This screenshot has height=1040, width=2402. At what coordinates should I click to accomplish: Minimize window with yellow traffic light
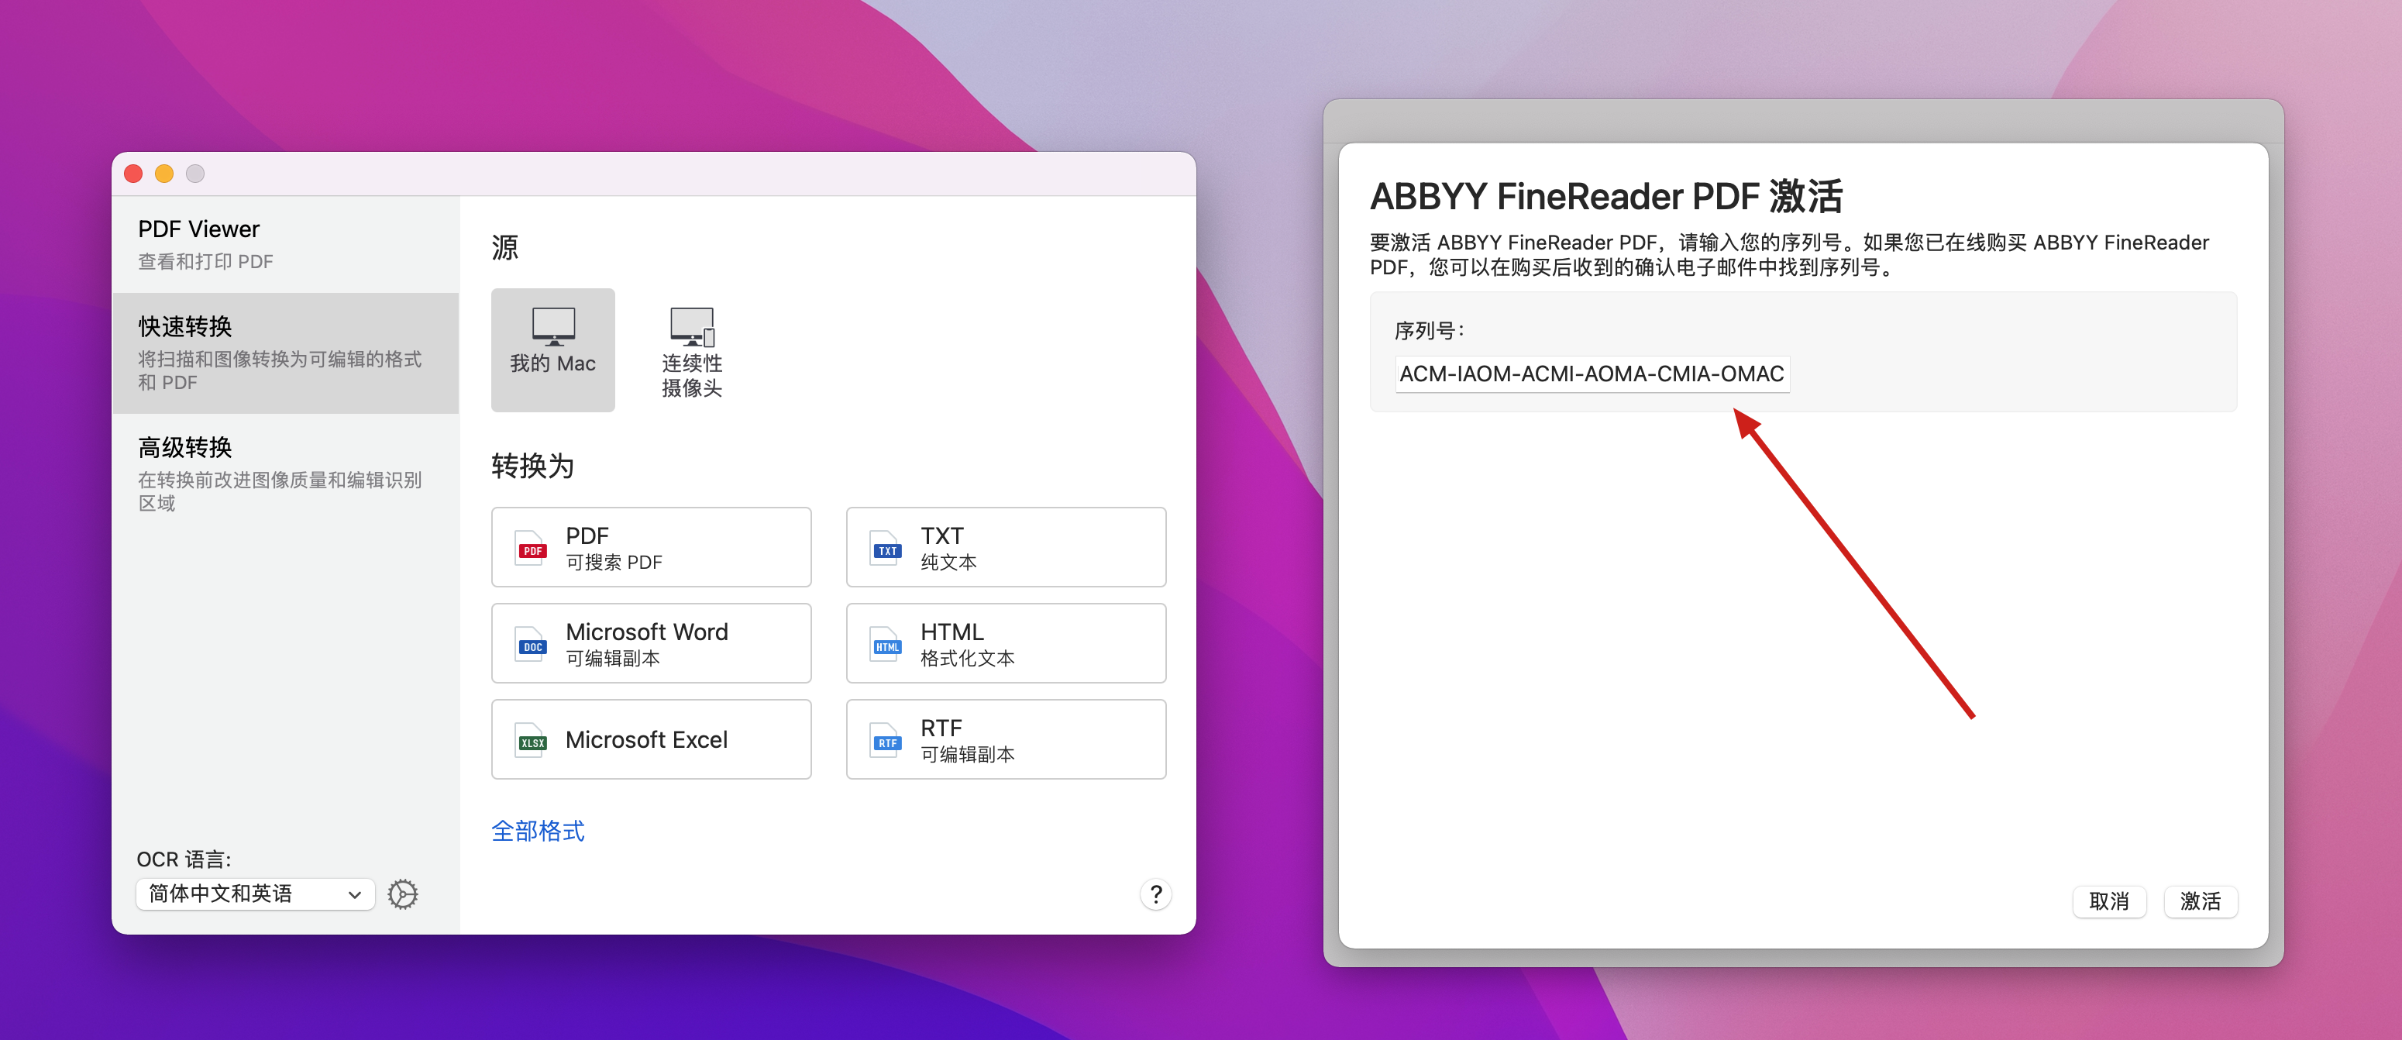tap(164, 174)
